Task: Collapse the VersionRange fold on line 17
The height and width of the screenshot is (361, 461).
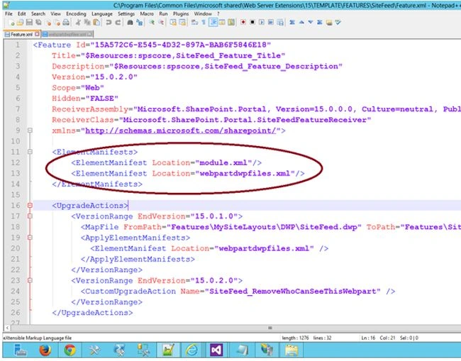Action: click(x=30, y=216)
